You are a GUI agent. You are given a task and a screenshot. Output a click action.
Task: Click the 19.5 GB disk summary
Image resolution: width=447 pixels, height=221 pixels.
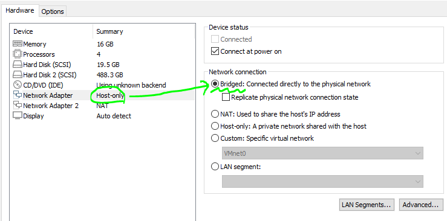pyautogui.click(x=108, y=65)
